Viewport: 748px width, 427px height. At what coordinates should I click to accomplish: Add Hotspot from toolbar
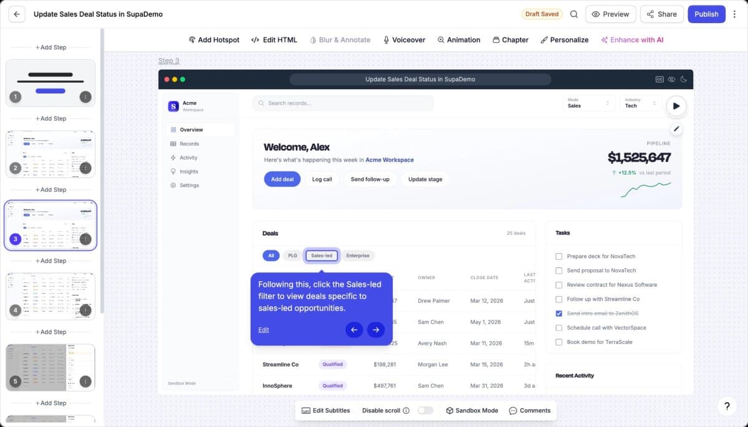click(x=214, y=40)
